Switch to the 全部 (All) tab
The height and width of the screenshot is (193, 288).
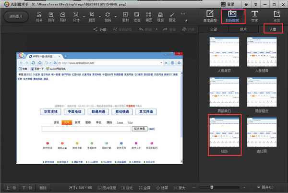pos(213,29)
